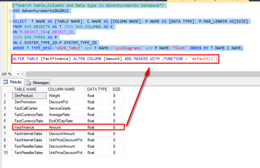Click [FactFinance] in ALTER TABLE statement
The width and height of the screenshot is (260, 168).
[x=56, y=59]
